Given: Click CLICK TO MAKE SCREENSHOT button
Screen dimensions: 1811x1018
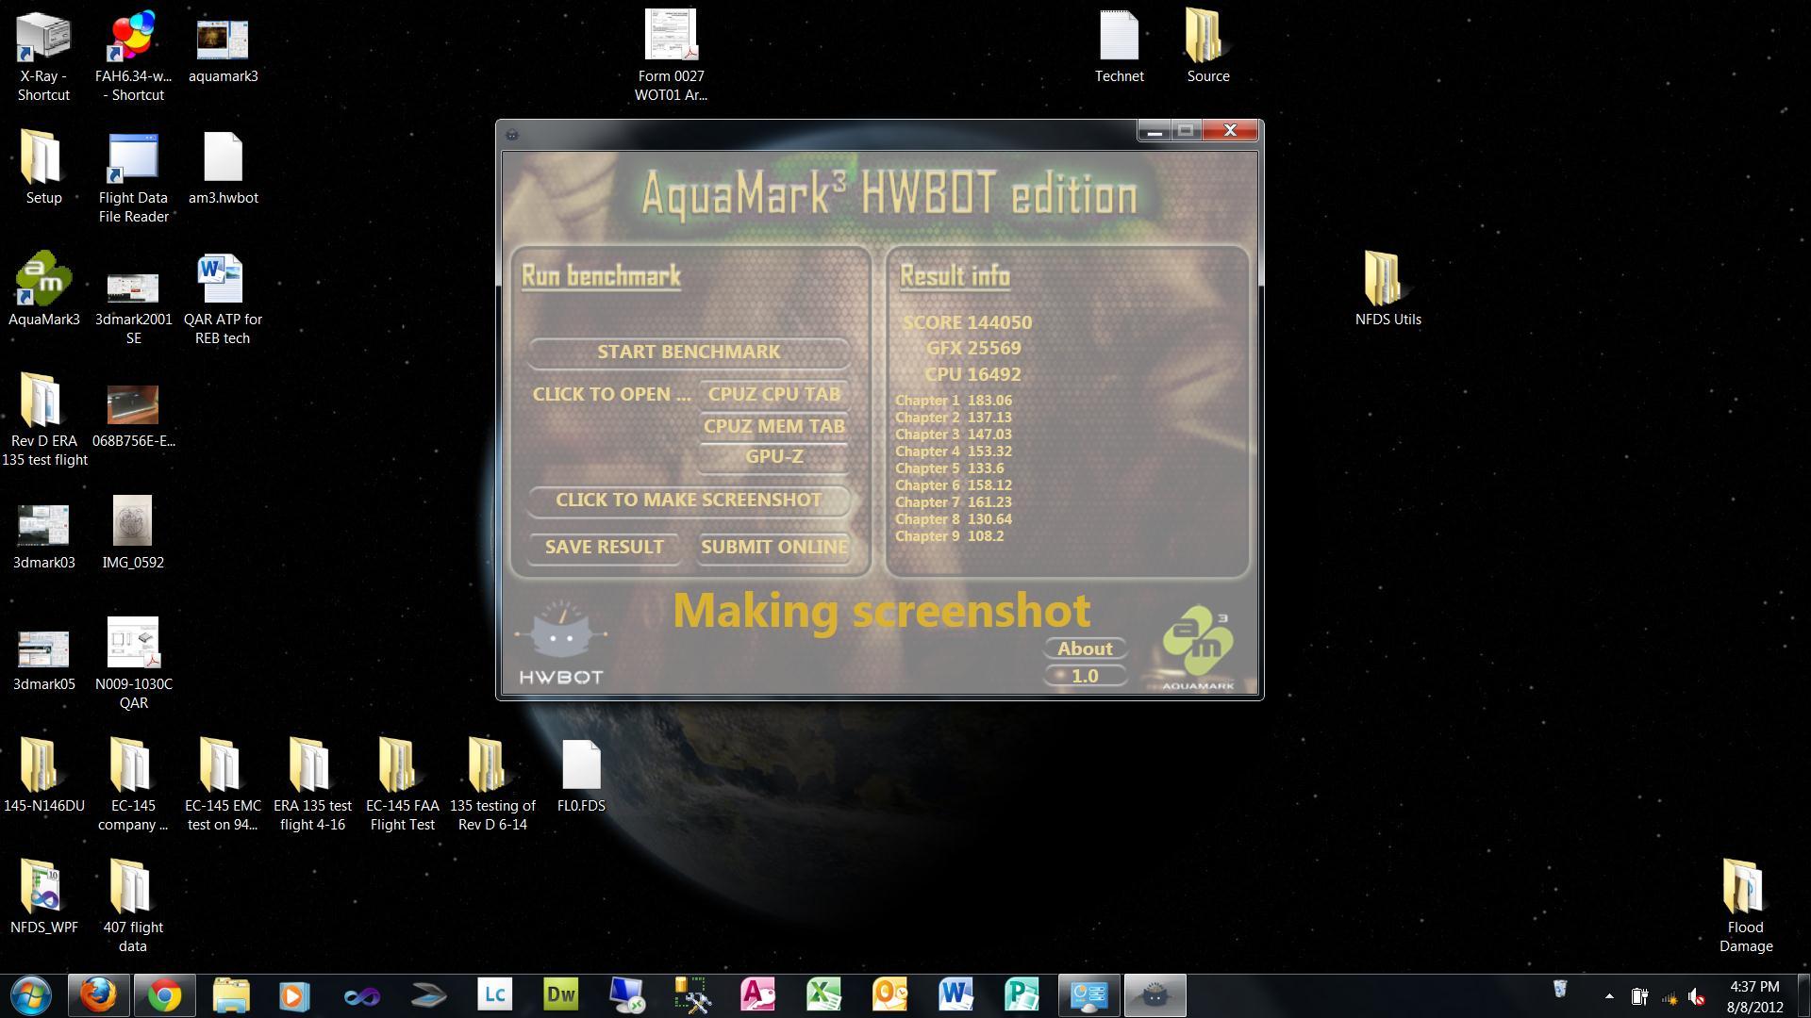Looking at the screenshot, I should pos(689,500).
